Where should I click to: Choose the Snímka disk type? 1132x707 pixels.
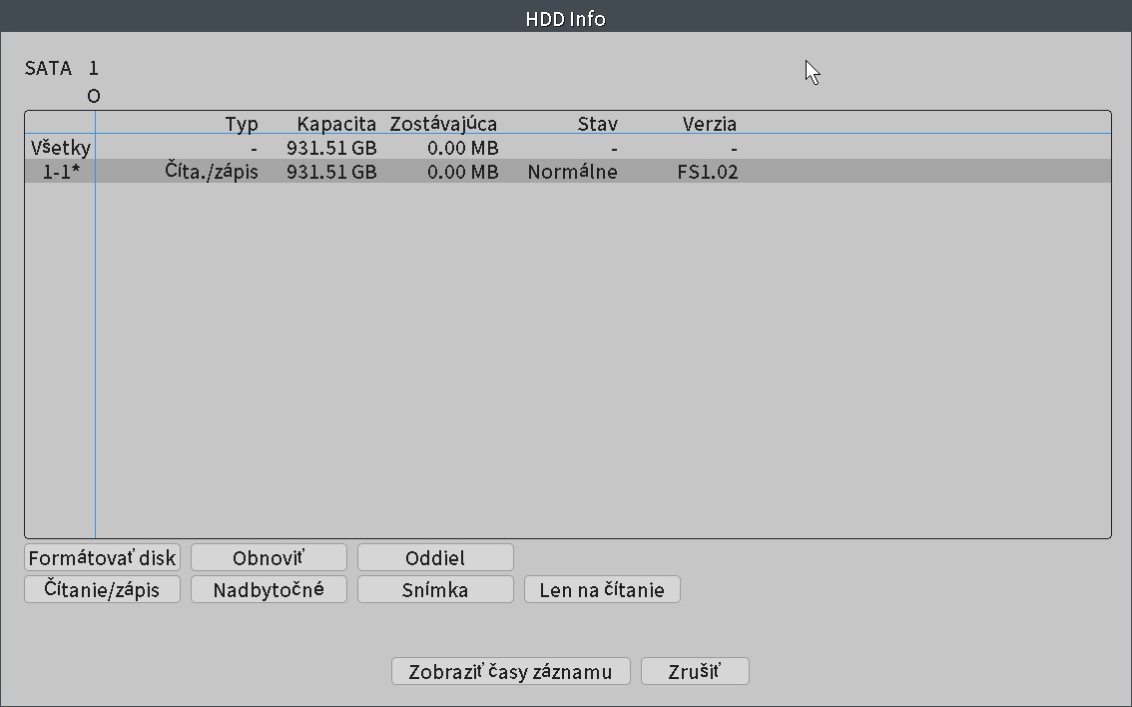click(x=435, y=589)
